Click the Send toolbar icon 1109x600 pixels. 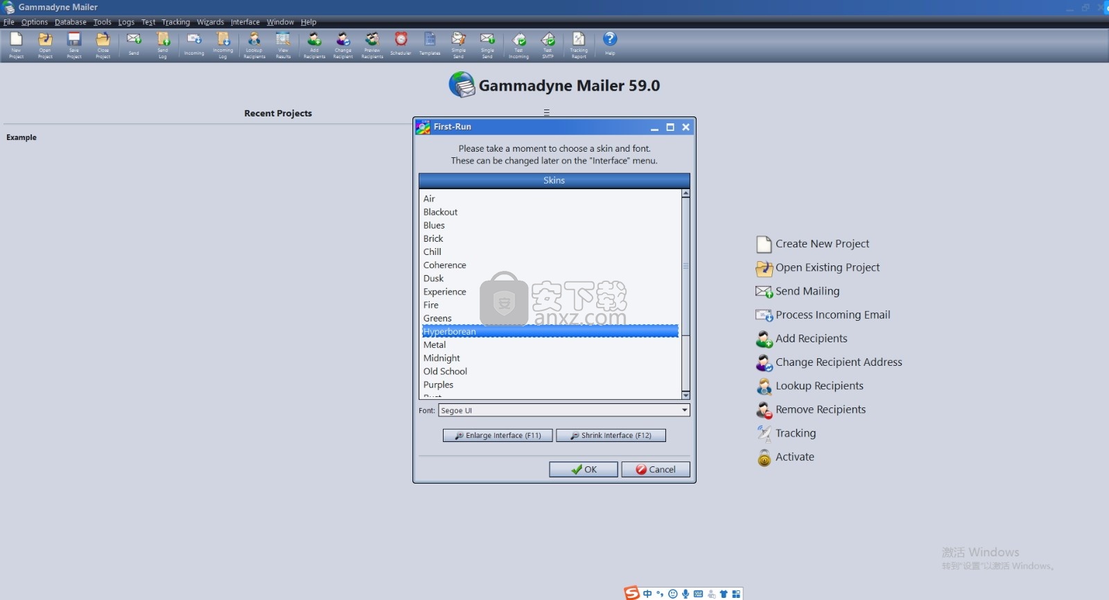[x=134, y=45]
